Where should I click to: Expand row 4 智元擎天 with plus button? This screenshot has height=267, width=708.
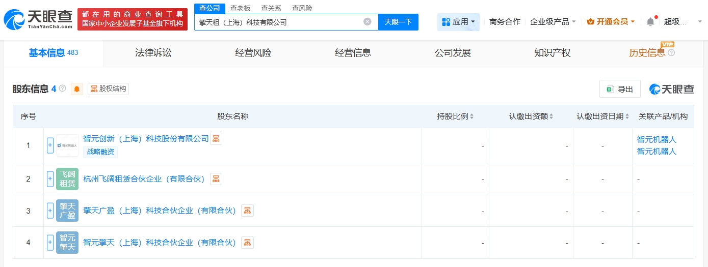[x=50, y=243]
